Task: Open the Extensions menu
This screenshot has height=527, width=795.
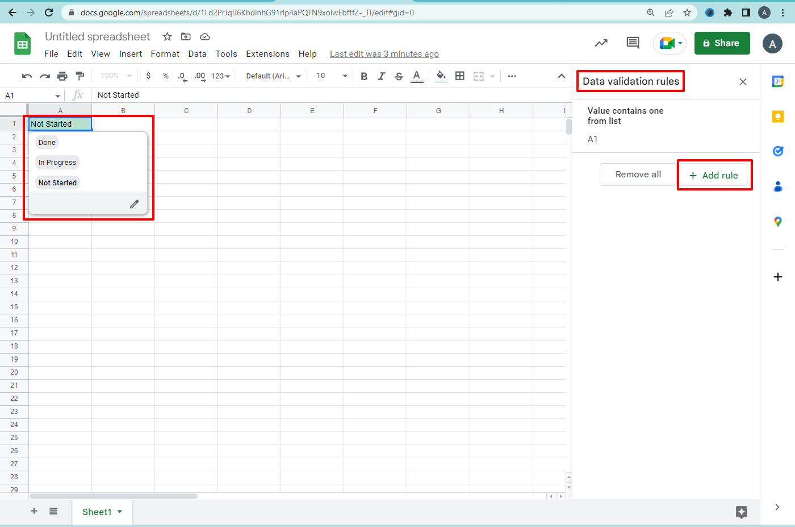Action: [x=267, y=54]
